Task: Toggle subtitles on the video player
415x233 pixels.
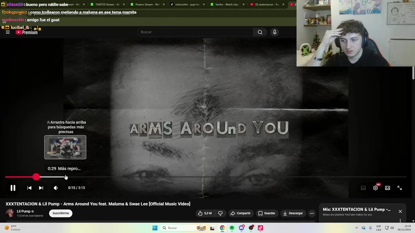Action: (363, 188)
